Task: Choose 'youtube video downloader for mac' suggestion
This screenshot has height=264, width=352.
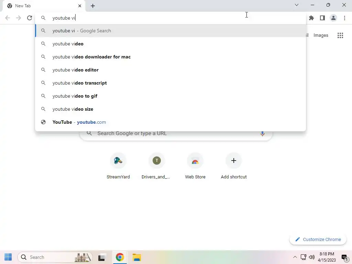Action: pos(170,57)
